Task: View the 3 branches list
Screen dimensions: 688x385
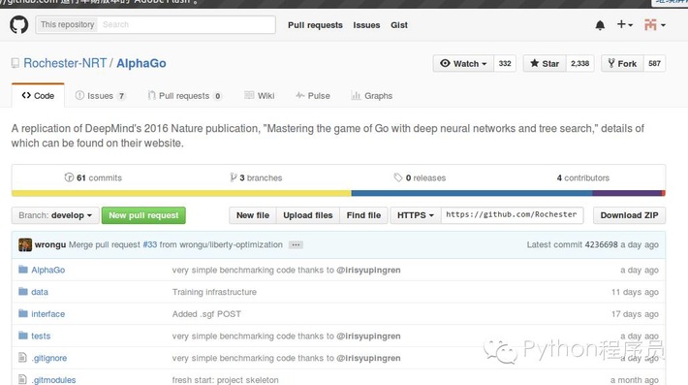Action: tap(256, 177)
